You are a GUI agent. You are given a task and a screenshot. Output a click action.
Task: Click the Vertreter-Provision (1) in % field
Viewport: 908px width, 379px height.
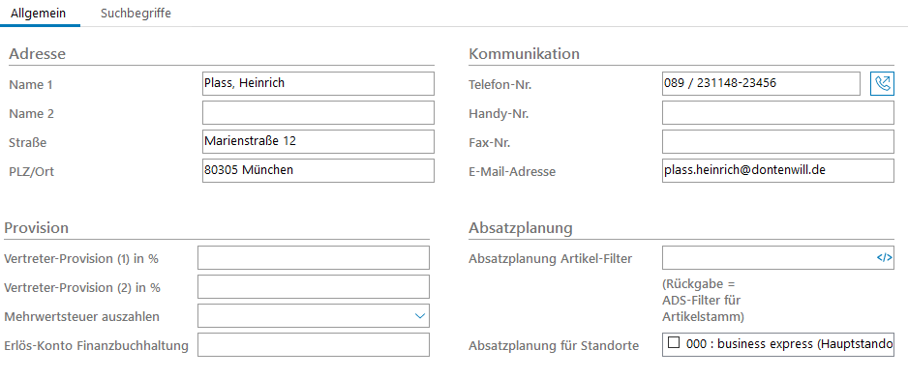coord(314,258)
